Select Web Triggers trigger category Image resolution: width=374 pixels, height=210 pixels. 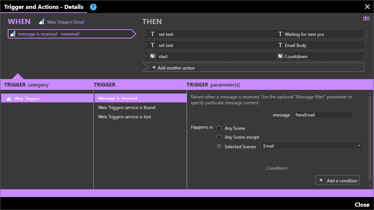pos(47,98)
